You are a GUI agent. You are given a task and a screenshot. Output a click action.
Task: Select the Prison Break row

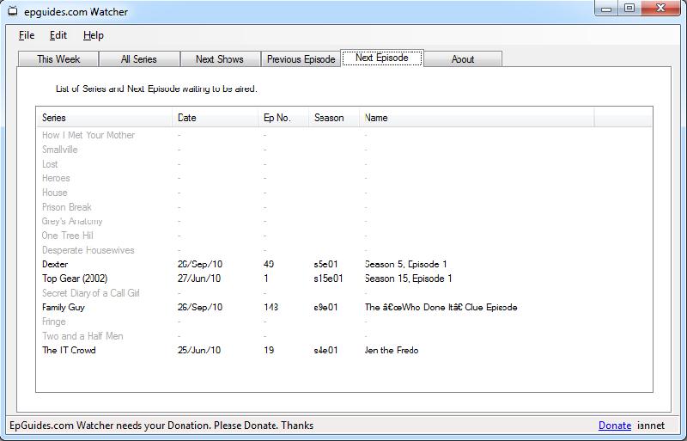344,207
